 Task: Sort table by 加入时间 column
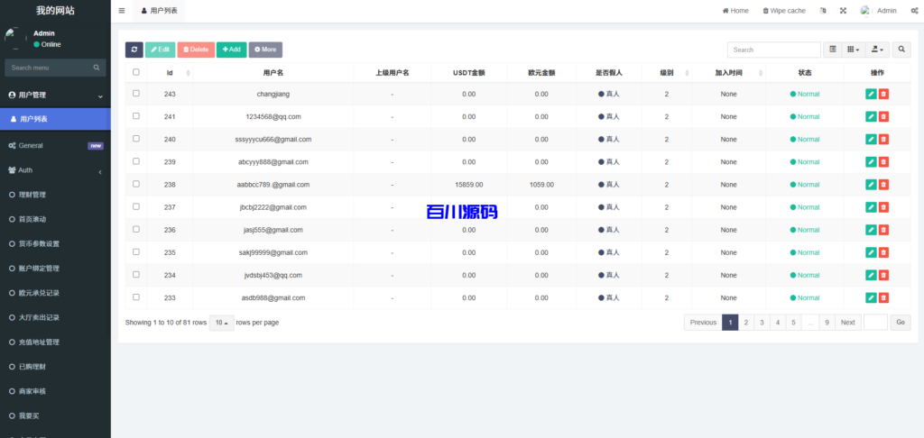(728, 73)
